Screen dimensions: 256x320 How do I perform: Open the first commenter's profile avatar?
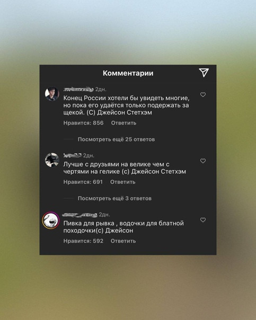[x=52, y=94]
